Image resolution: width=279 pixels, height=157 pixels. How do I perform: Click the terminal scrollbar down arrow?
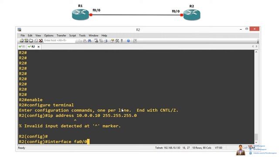(256, 142)
